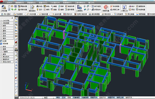Click the green undo arrow

pyautogui.click(x=12, y=9)
